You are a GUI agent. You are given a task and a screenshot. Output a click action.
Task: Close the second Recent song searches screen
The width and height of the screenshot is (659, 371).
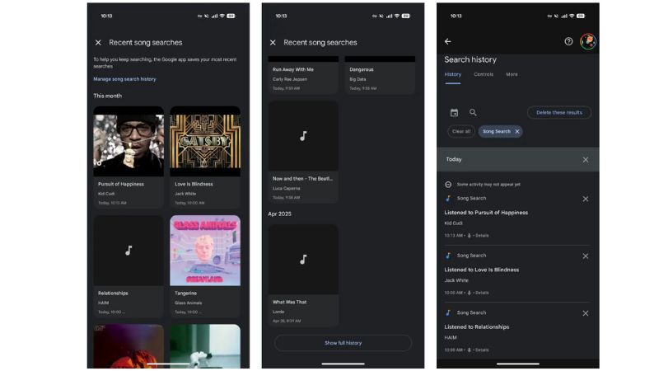click(x=273, y=43)
